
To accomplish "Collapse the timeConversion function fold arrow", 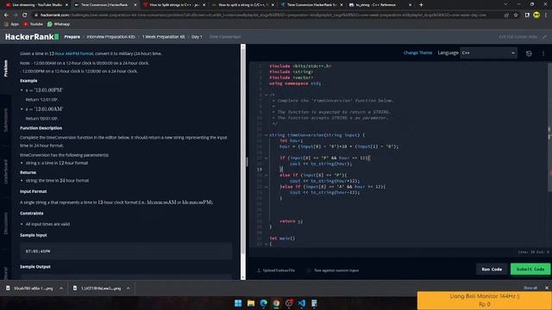I will (x=267, y=135).
